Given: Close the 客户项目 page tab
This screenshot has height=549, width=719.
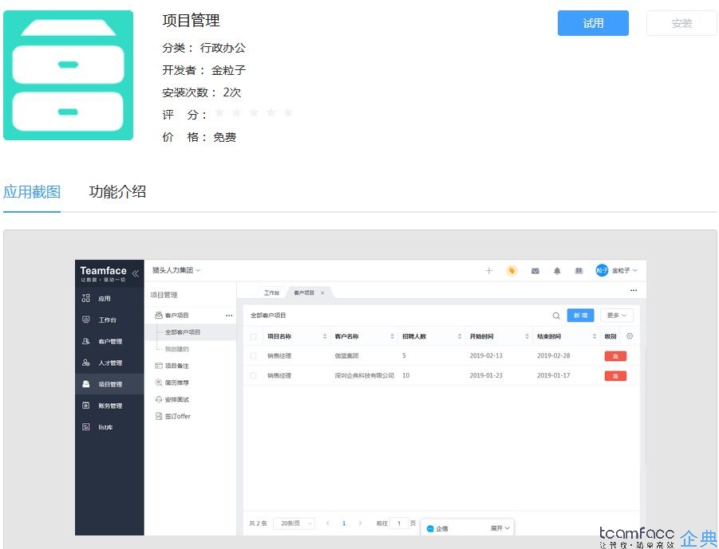Looking at the screenshot, I should click(322, 292).
